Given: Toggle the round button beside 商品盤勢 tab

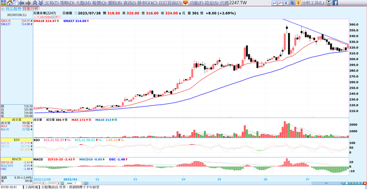Looking at the screenshot, I should 3,9.
